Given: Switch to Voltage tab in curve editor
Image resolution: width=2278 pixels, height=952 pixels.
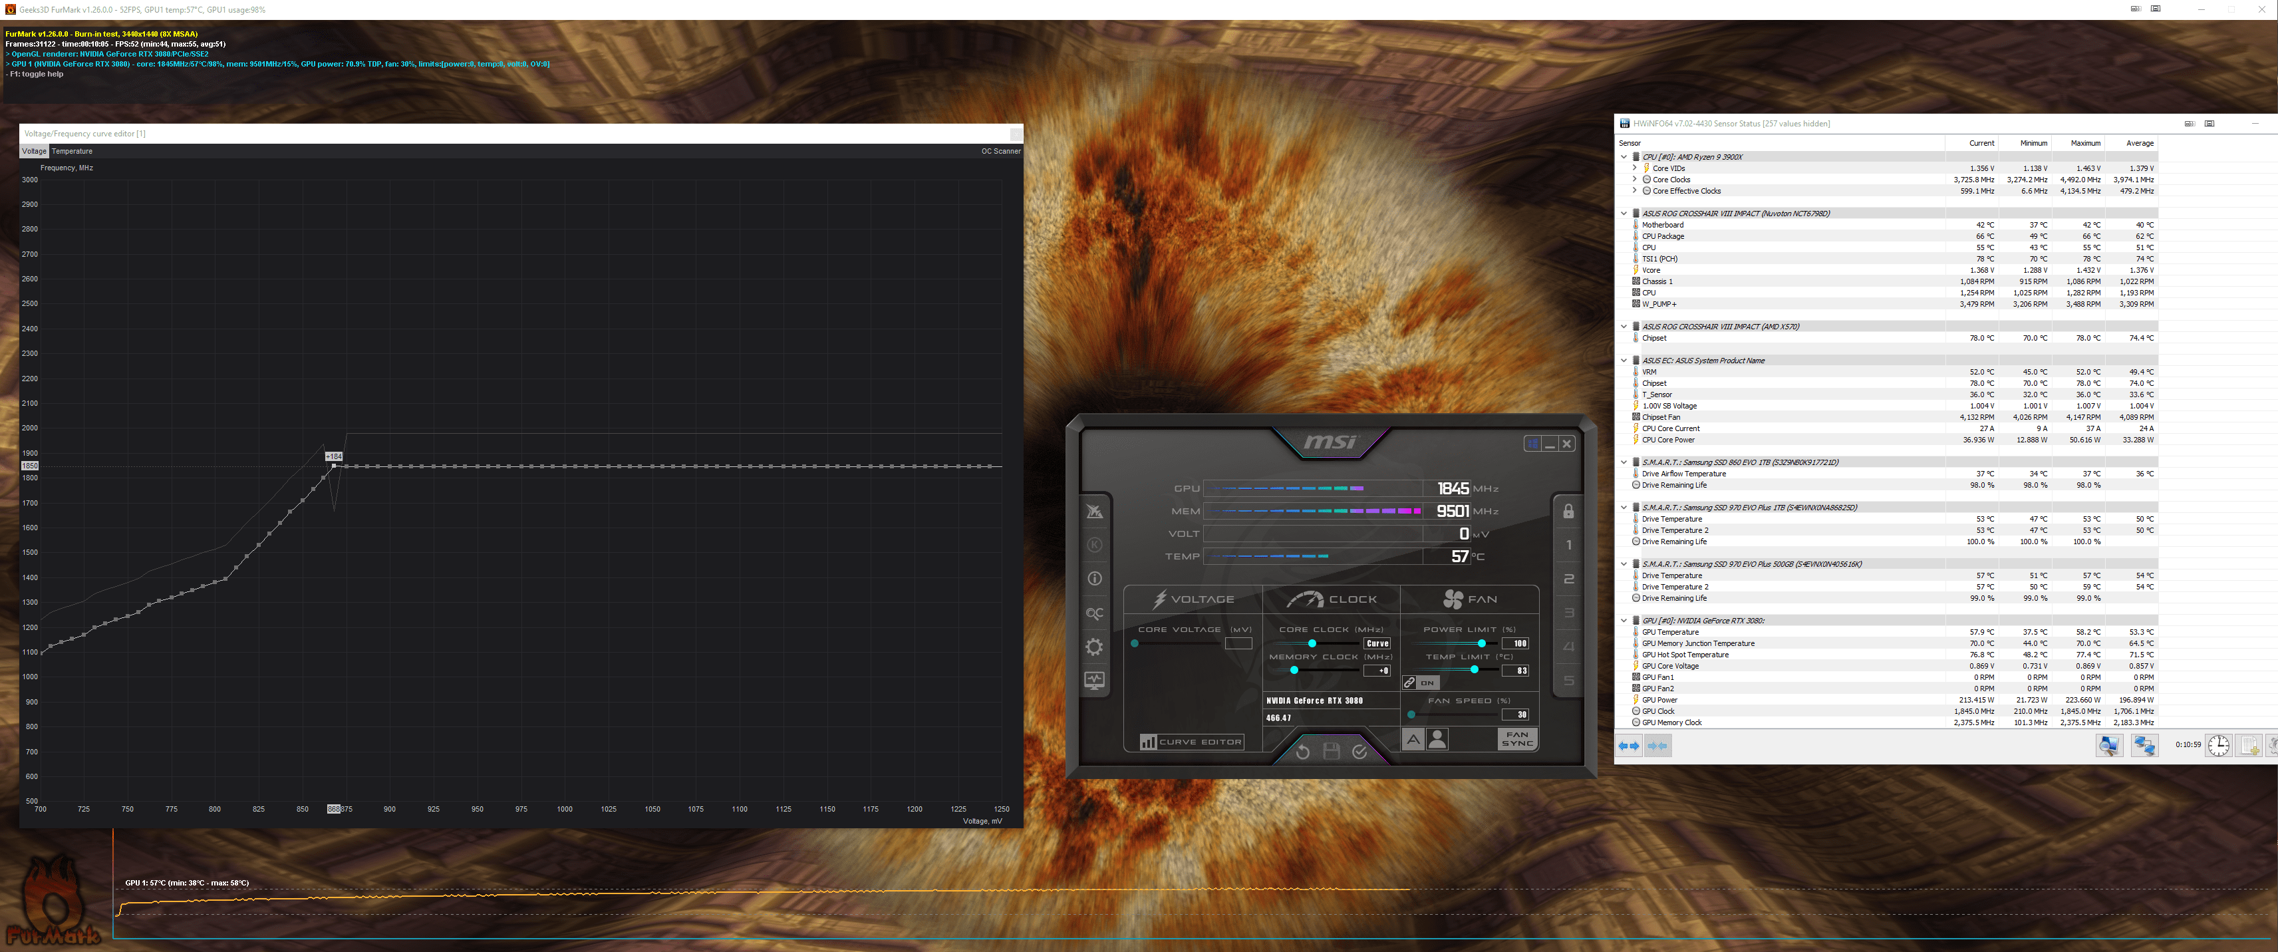Looking at the screenshot, I should (x=35, y=151).
